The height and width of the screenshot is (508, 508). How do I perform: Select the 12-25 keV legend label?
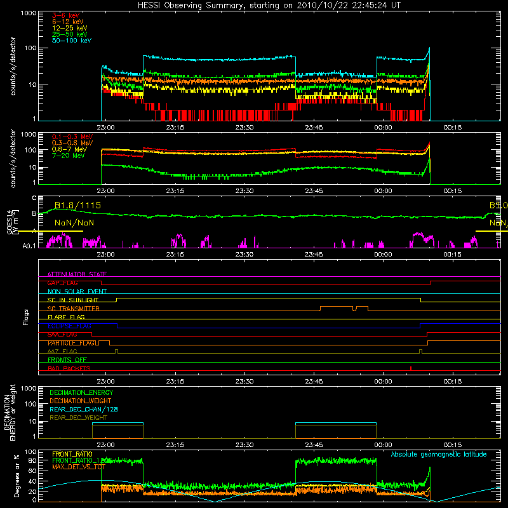(70, 28)
